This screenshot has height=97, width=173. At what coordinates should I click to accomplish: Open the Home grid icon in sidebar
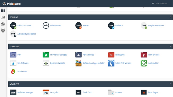coord(3,10)
